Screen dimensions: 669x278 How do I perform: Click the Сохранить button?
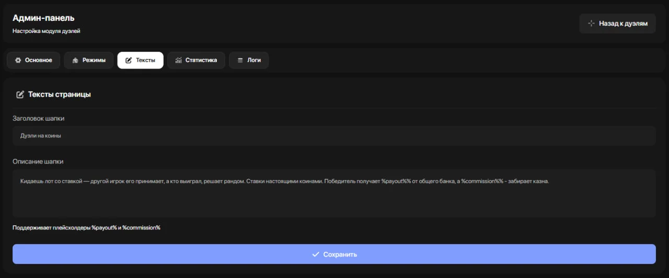click(x=334, y=254)
